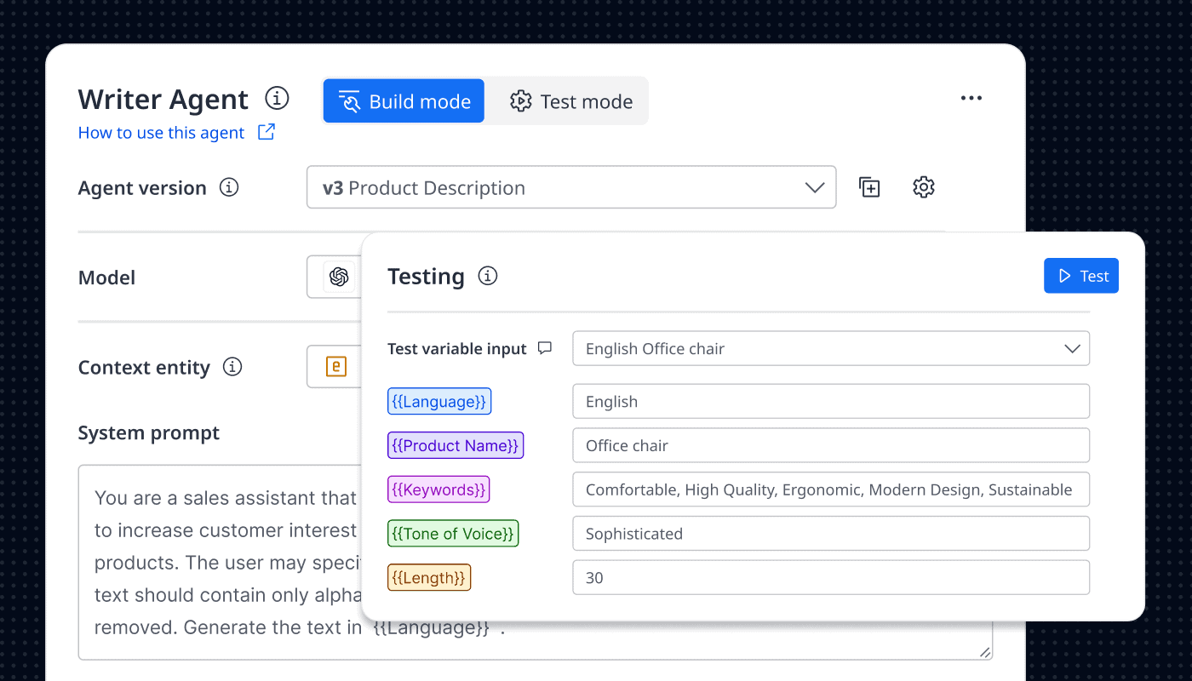The image size is (1192, 681).
Task: Click the {{Tone of Voice}} variable tag
Action: [x=453, y=534]
